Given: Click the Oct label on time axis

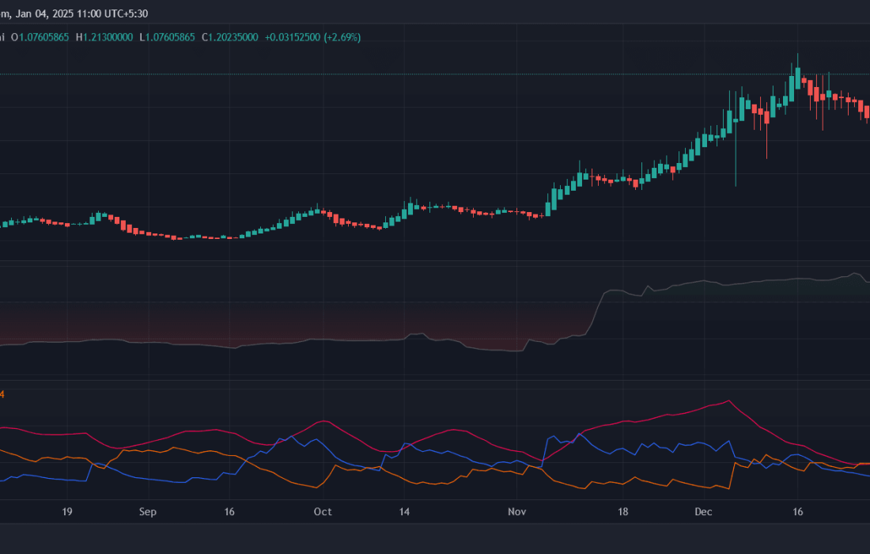Looking at the screenshot, I should pyautogui.click(x=323, y=512).
